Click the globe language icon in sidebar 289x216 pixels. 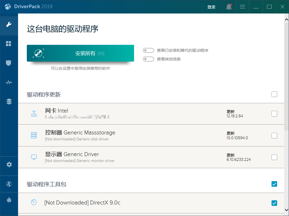click(9, 184)
